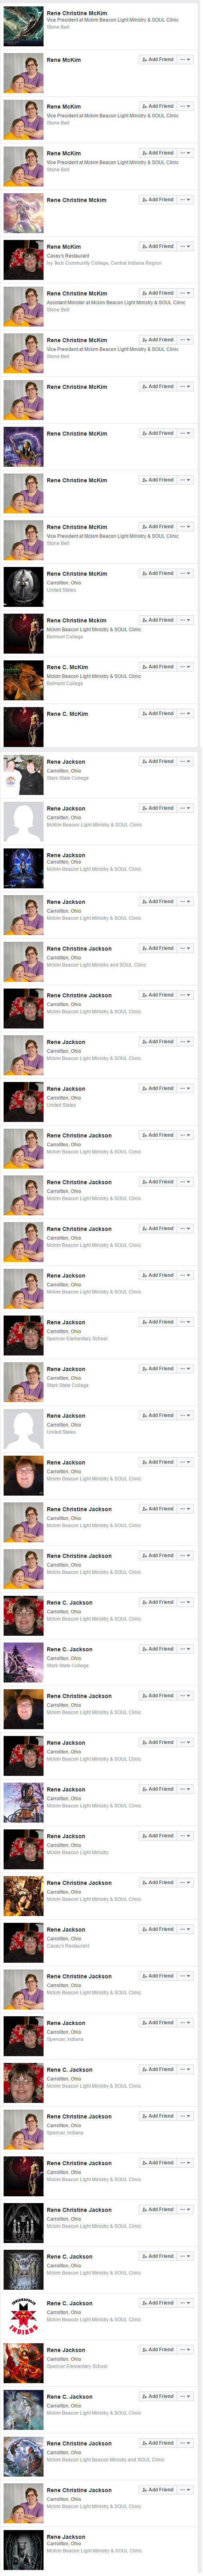This screenshot has height=2576, width=203.
Task: Open topmost Rene Christine McKim eagle profile picture
Action: [x=23, y=26]
